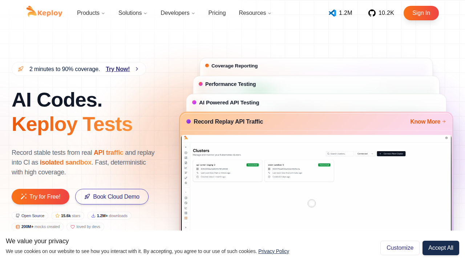Click the GitHub icon showing 10.2K
465x261 pixels.
point(372,13)
